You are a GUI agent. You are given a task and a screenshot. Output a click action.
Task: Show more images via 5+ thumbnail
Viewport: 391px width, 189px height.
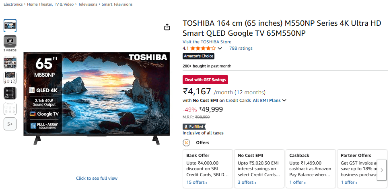point(10,124)
